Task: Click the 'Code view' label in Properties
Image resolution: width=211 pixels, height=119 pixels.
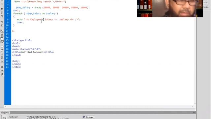Action: pyautogui.click(x=14, y=117)
